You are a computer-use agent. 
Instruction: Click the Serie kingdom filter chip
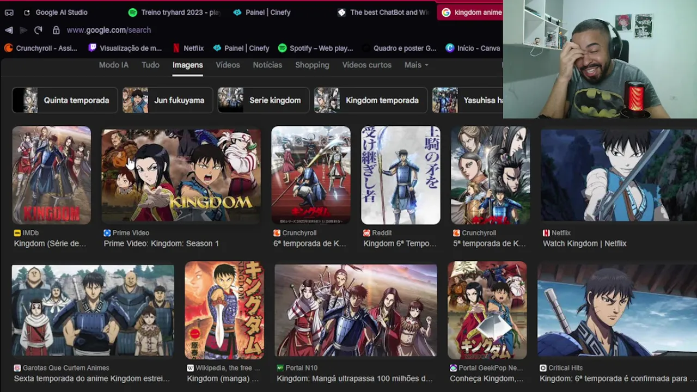pyautogui.click(x=263, y=100)
